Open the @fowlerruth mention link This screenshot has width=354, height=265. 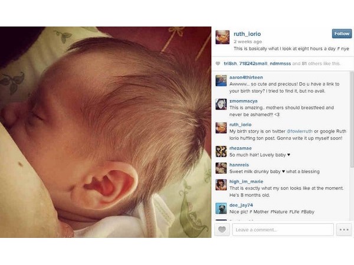tap(300, 131)
